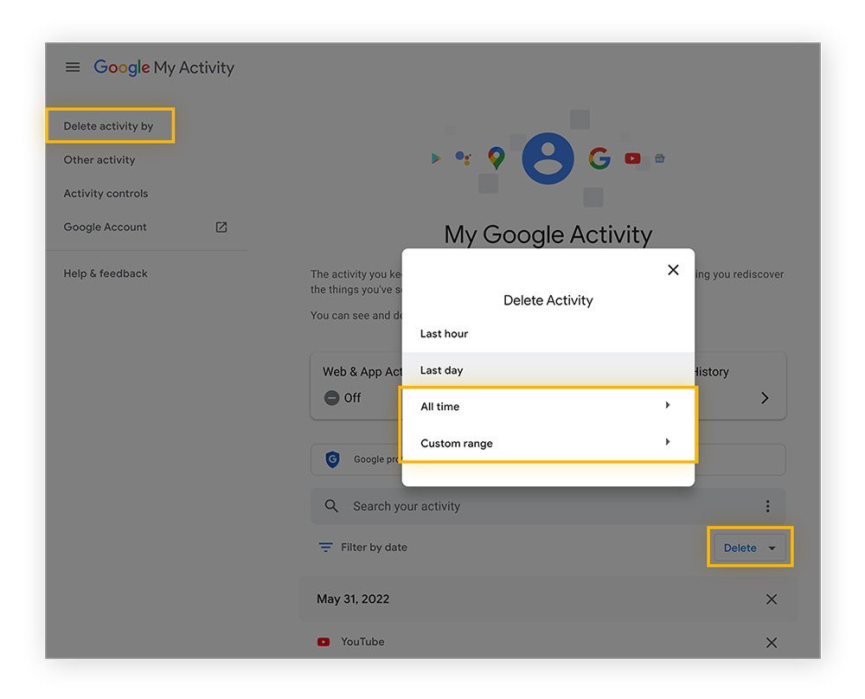Click the YouTube icon on the May 31 entry
The image size is (865, 699).
coord(324,642)
